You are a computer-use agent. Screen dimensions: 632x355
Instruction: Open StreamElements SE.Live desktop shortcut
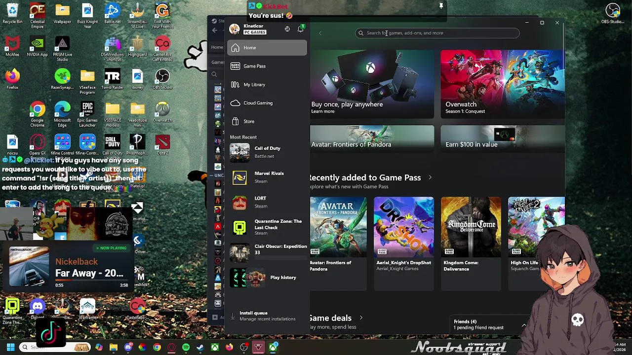coord(137,15)
